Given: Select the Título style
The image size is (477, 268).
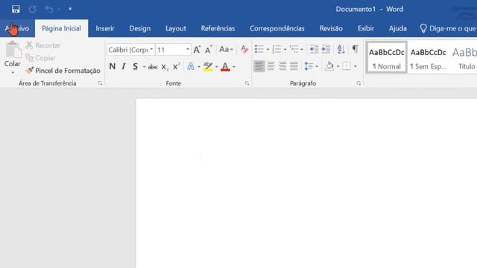Looking at the screenshot, I should (x=465, y=57).
